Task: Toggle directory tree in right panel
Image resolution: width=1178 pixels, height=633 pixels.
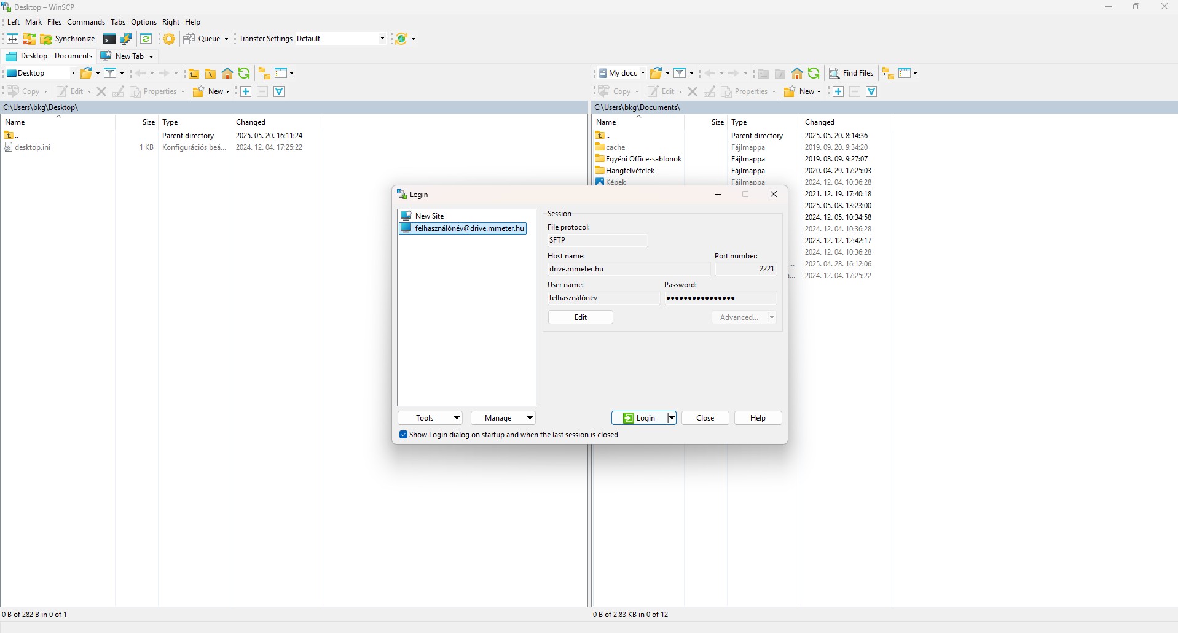Action: click(888, 74)
